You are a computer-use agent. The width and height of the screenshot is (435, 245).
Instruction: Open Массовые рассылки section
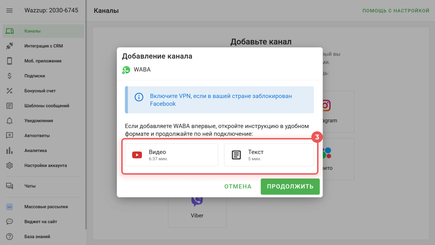click(46, 207)
